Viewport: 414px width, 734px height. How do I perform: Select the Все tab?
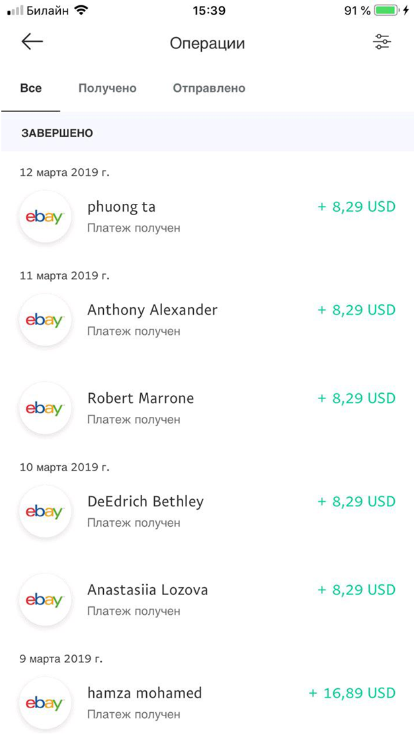pos(31,87)
